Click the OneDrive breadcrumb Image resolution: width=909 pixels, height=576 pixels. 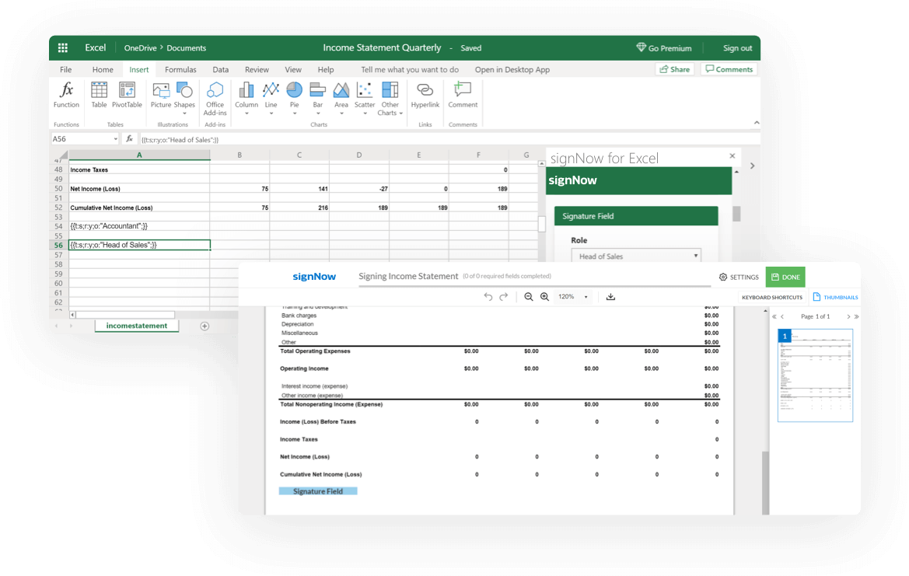(140, 48)
